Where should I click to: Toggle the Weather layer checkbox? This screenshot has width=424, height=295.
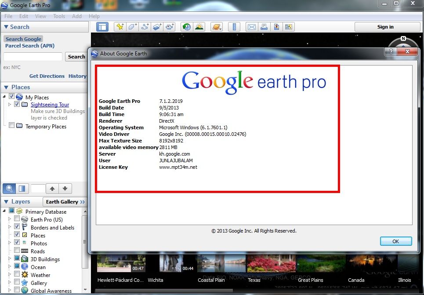(x=17, y=274)
